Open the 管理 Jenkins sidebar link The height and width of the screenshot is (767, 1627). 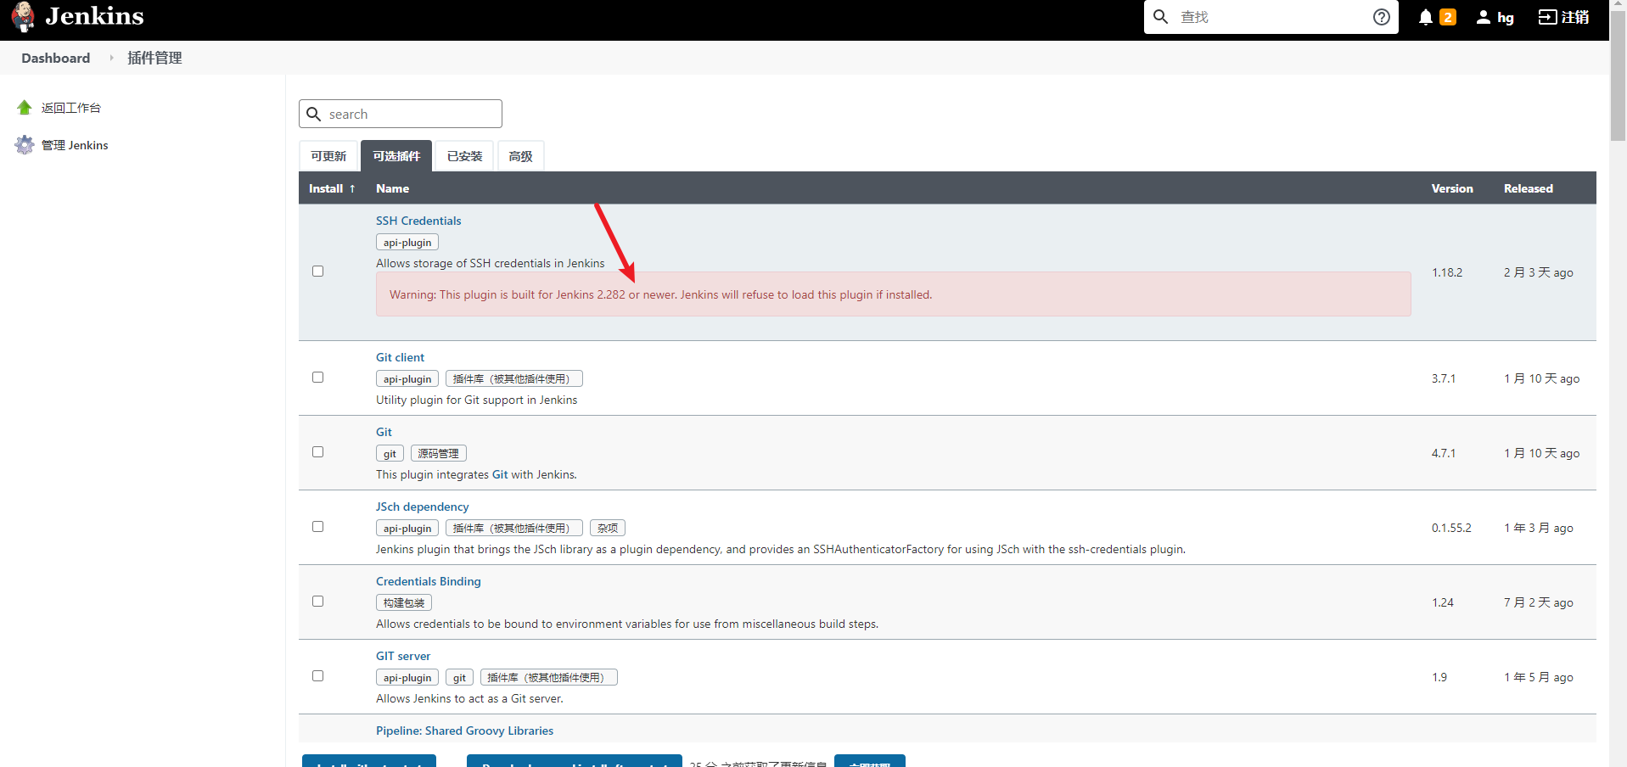(75, 145)
